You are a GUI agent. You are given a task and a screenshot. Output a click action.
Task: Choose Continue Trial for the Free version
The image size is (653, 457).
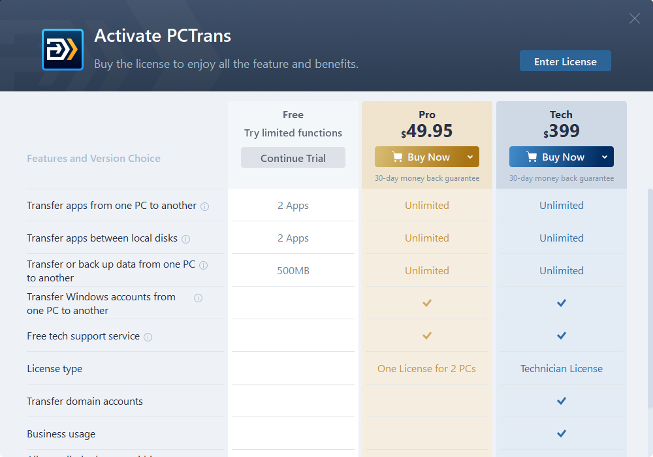(293, 158)
